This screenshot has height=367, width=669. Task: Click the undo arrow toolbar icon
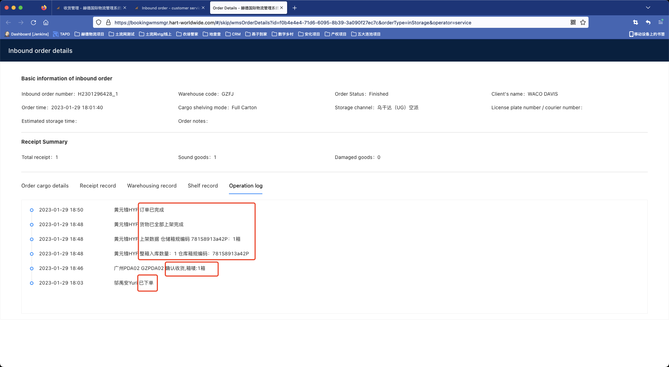(648, 23)
